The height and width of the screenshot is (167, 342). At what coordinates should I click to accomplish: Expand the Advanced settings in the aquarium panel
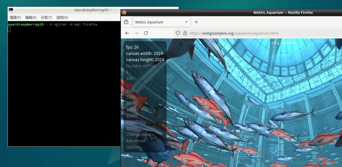coord(135,141)
